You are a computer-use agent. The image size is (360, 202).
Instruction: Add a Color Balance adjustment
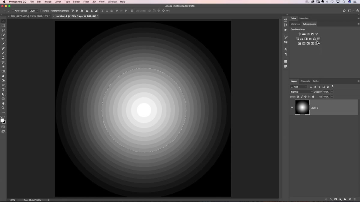[302, 39]
